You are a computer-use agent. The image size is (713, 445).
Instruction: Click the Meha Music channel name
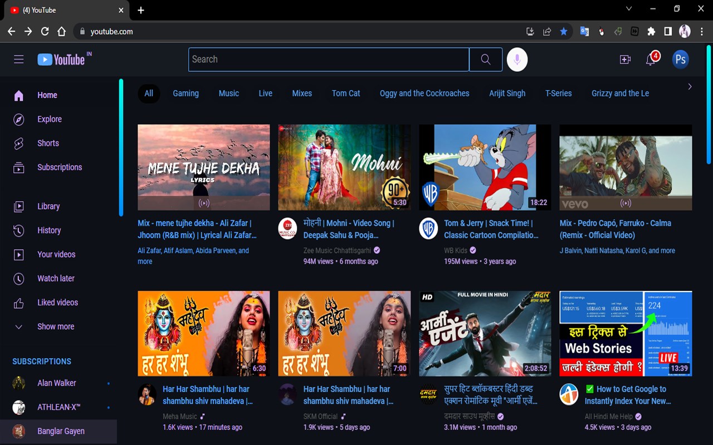[180, 416]
